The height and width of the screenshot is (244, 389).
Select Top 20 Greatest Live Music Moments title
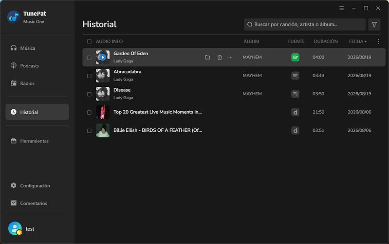158,112
